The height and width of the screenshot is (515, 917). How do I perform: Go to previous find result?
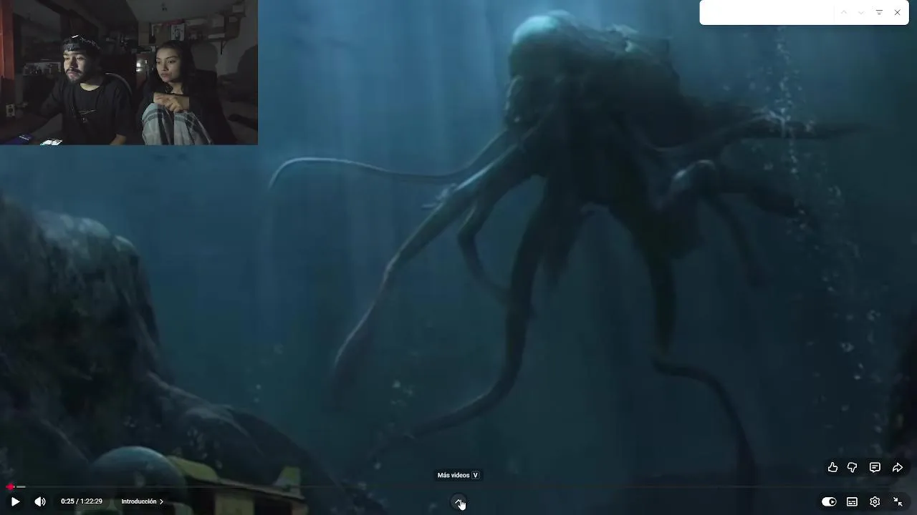(844, 13)
